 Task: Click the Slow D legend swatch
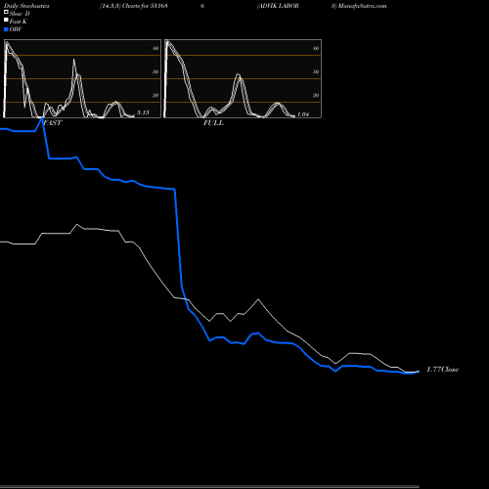(6, 12)
